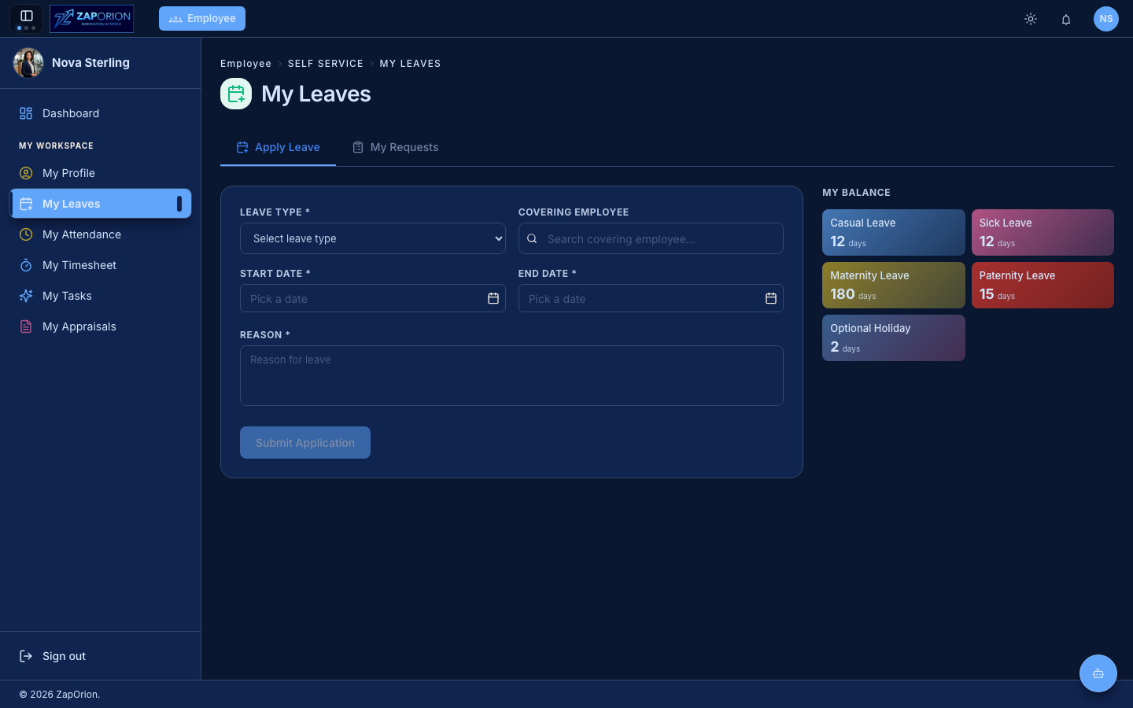Select My Leaves in sidebar

[x=101, y=204]
